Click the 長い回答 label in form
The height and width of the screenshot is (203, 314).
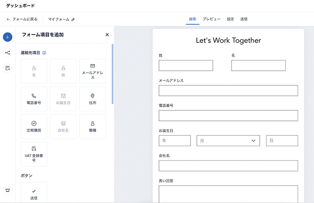point(166,181)
